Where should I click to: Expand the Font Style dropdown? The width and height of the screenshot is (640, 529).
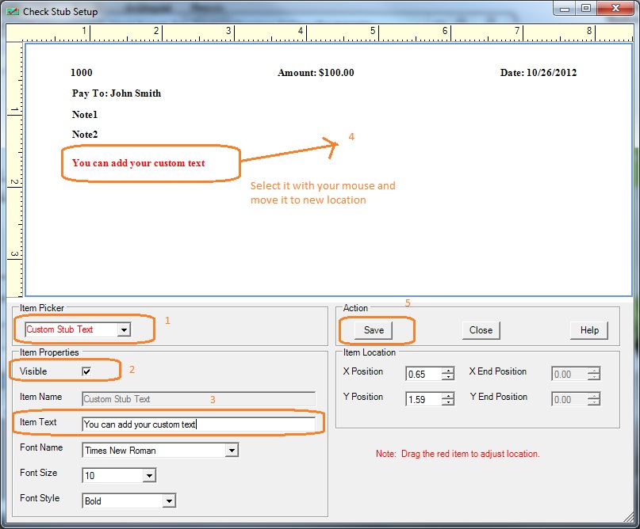click(x=169, y=500)
